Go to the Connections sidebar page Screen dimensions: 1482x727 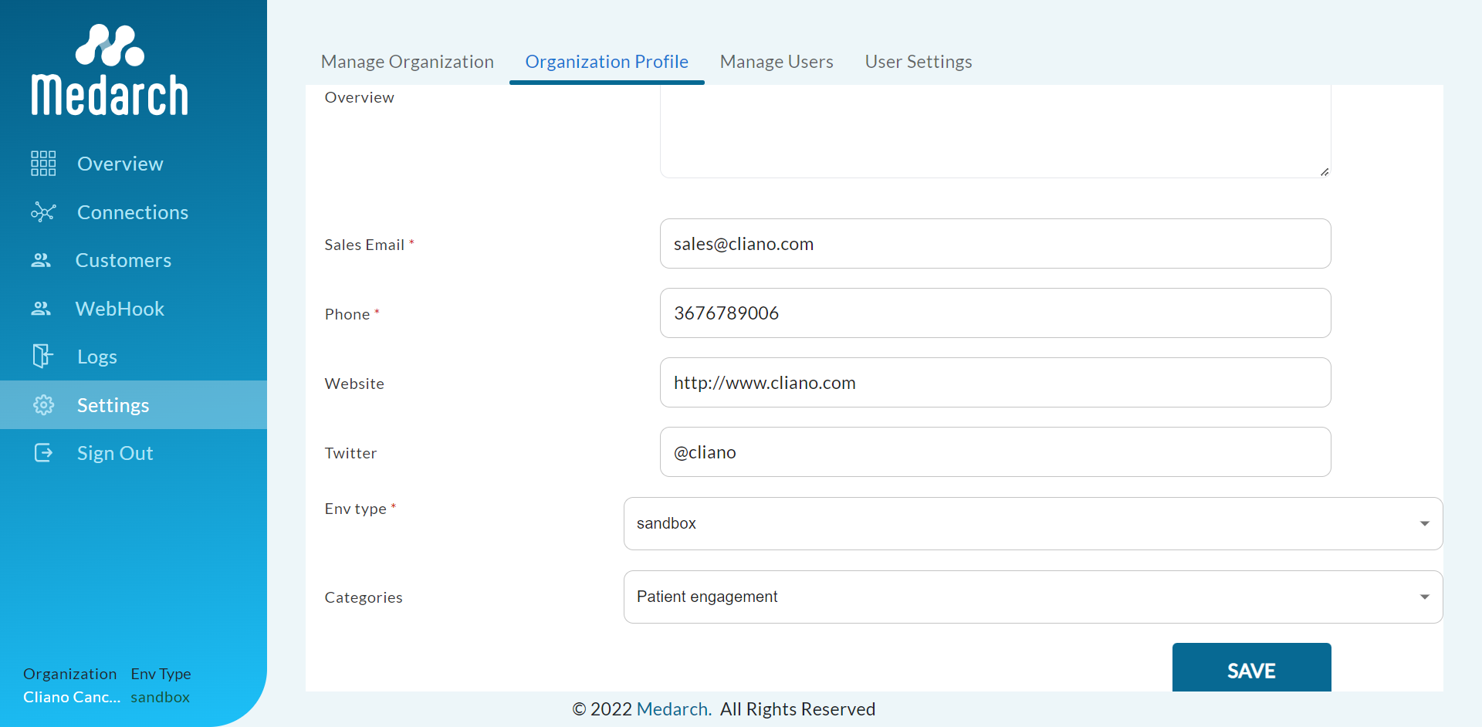tap(133, 212)
